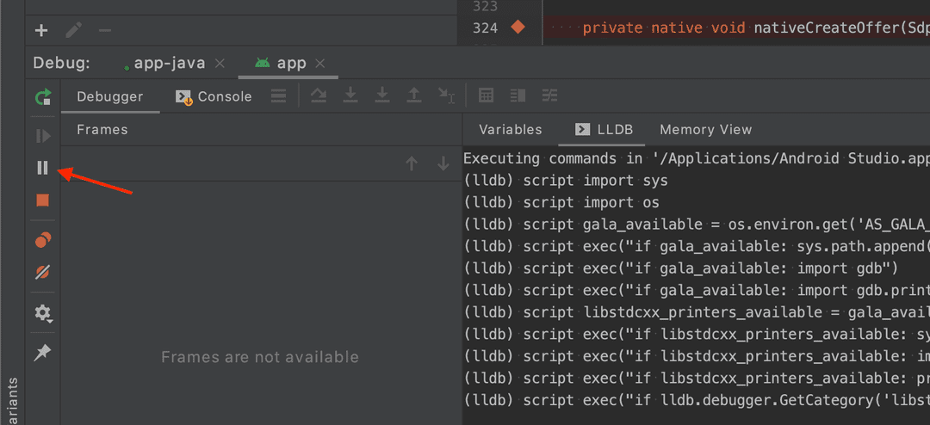Close the app debug tab
930x425 pixels.
(x=319, y=63)
